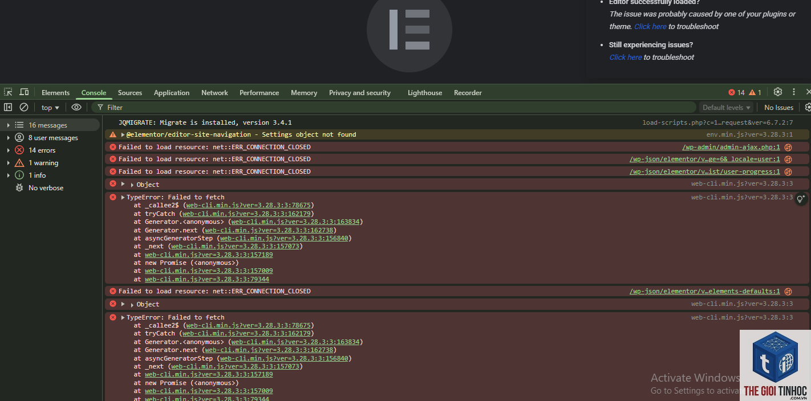Open the locale=user:1 source link

pos(705,159)
